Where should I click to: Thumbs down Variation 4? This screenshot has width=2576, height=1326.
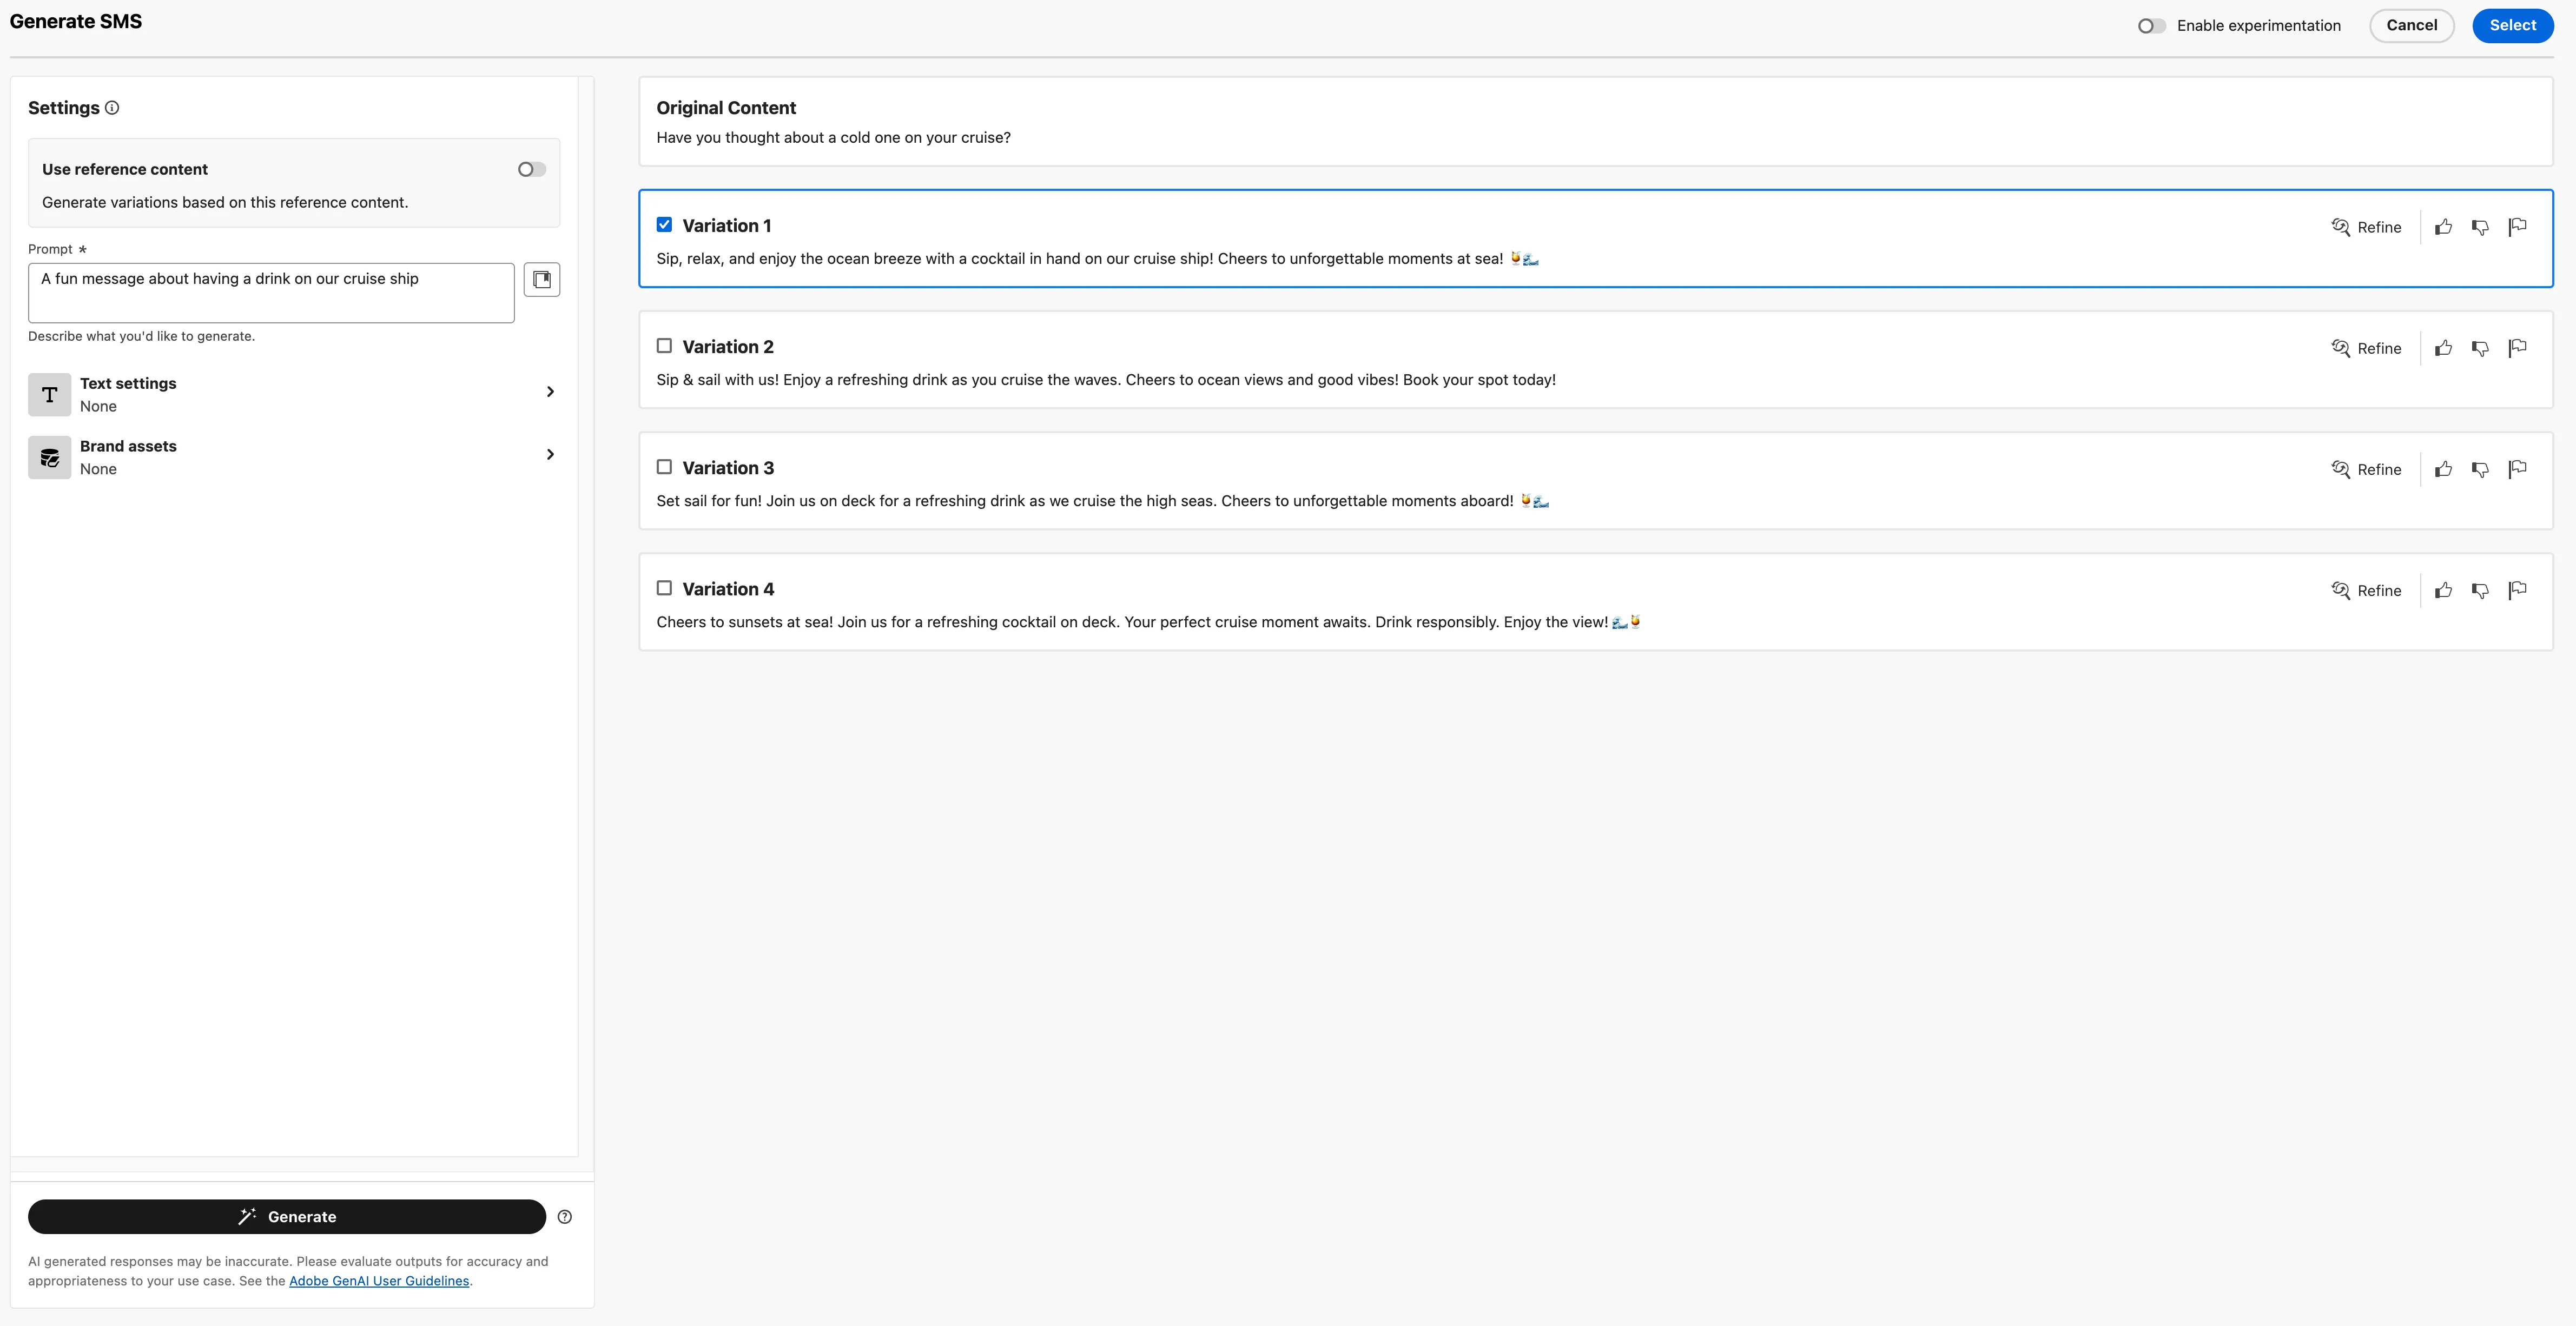(2480, 590)
